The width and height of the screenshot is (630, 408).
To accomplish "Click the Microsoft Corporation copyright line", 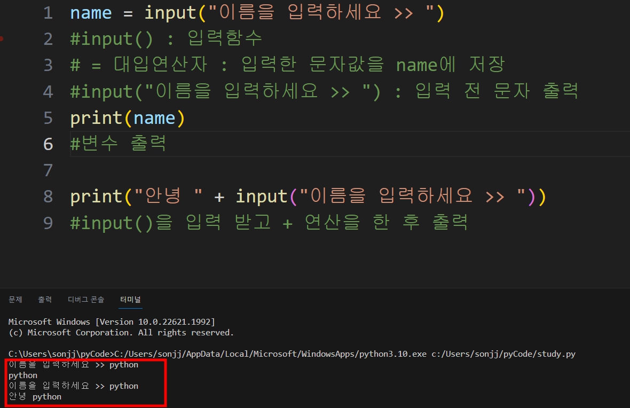I will pos(121,332).
